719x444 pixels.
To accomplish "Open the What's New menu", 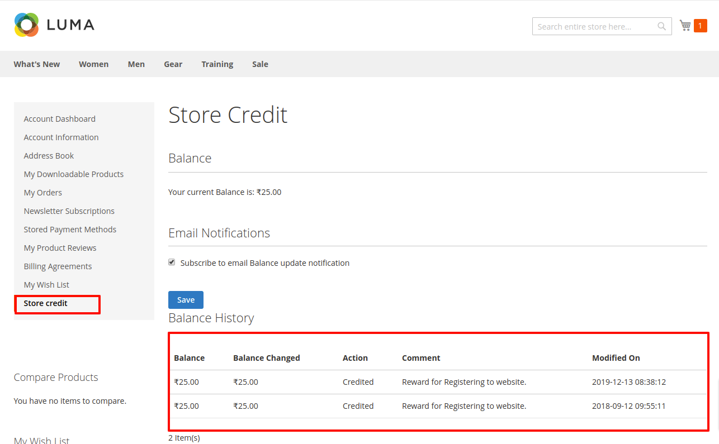I will (x=37, y=64).
